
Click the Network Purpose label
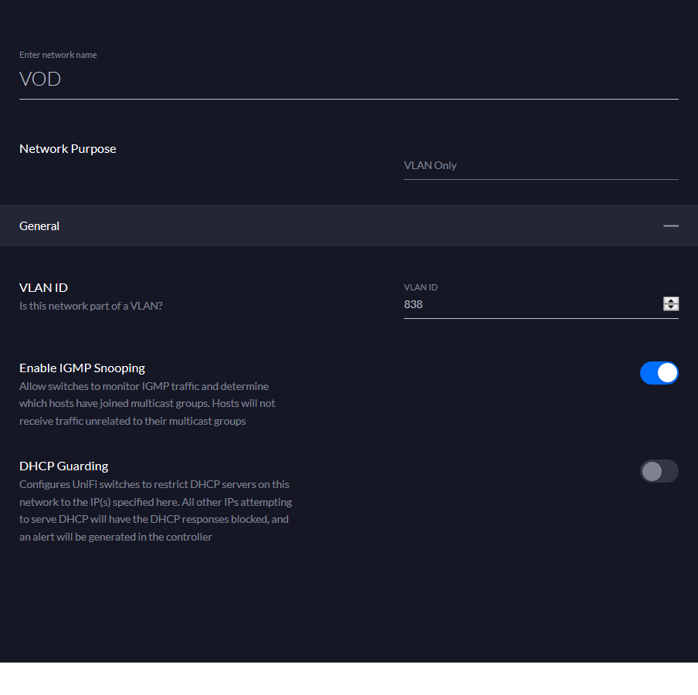68,149
